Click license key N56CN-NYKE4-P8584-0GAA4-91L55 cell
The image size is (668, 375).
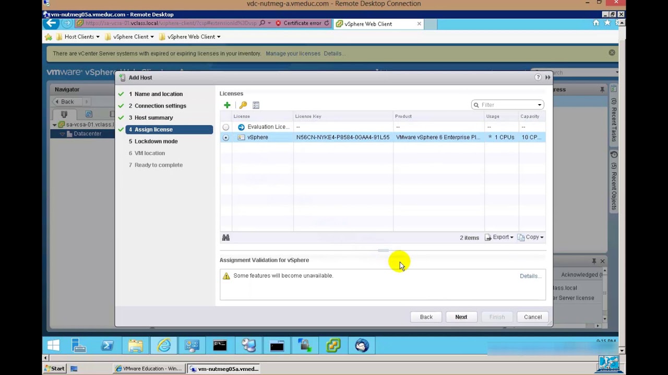point(343,137)
